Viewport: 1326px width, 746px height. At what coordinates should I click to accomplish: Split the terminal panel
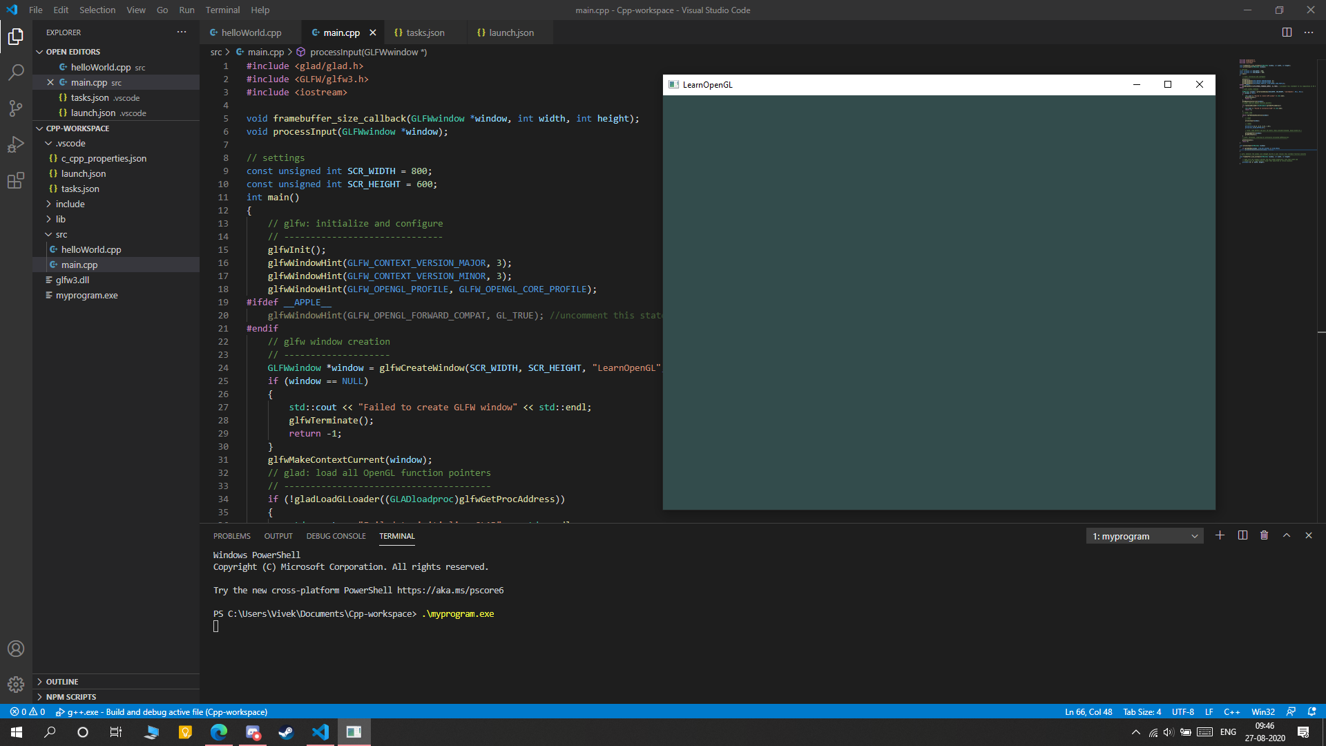(1242, 535)
